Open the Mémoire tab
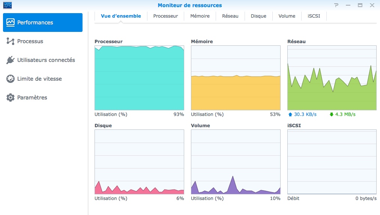 [200, 16]
